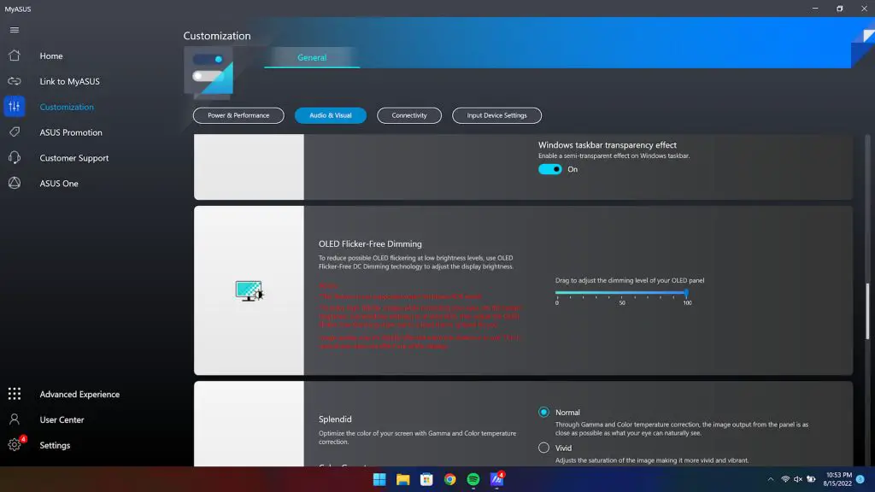875x492 pixels.
Task: Click the Customization toggle illustration icon
Action: pyautogui.click(x=208, y=73)
